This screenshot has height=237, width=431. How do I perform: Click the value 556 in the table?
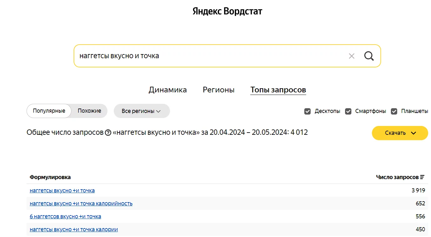pos(421,216)
